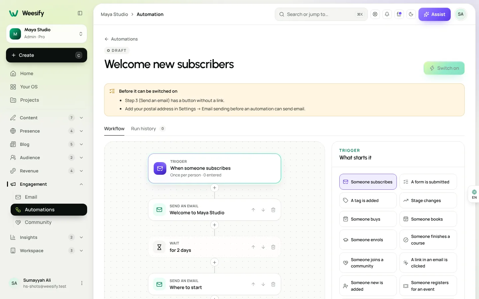Image resolution: width=479 pixels, height=299 pixels.
Task: Delete the Wait for 2 days step
Action: pyautogui.click(x=273, y=247)
